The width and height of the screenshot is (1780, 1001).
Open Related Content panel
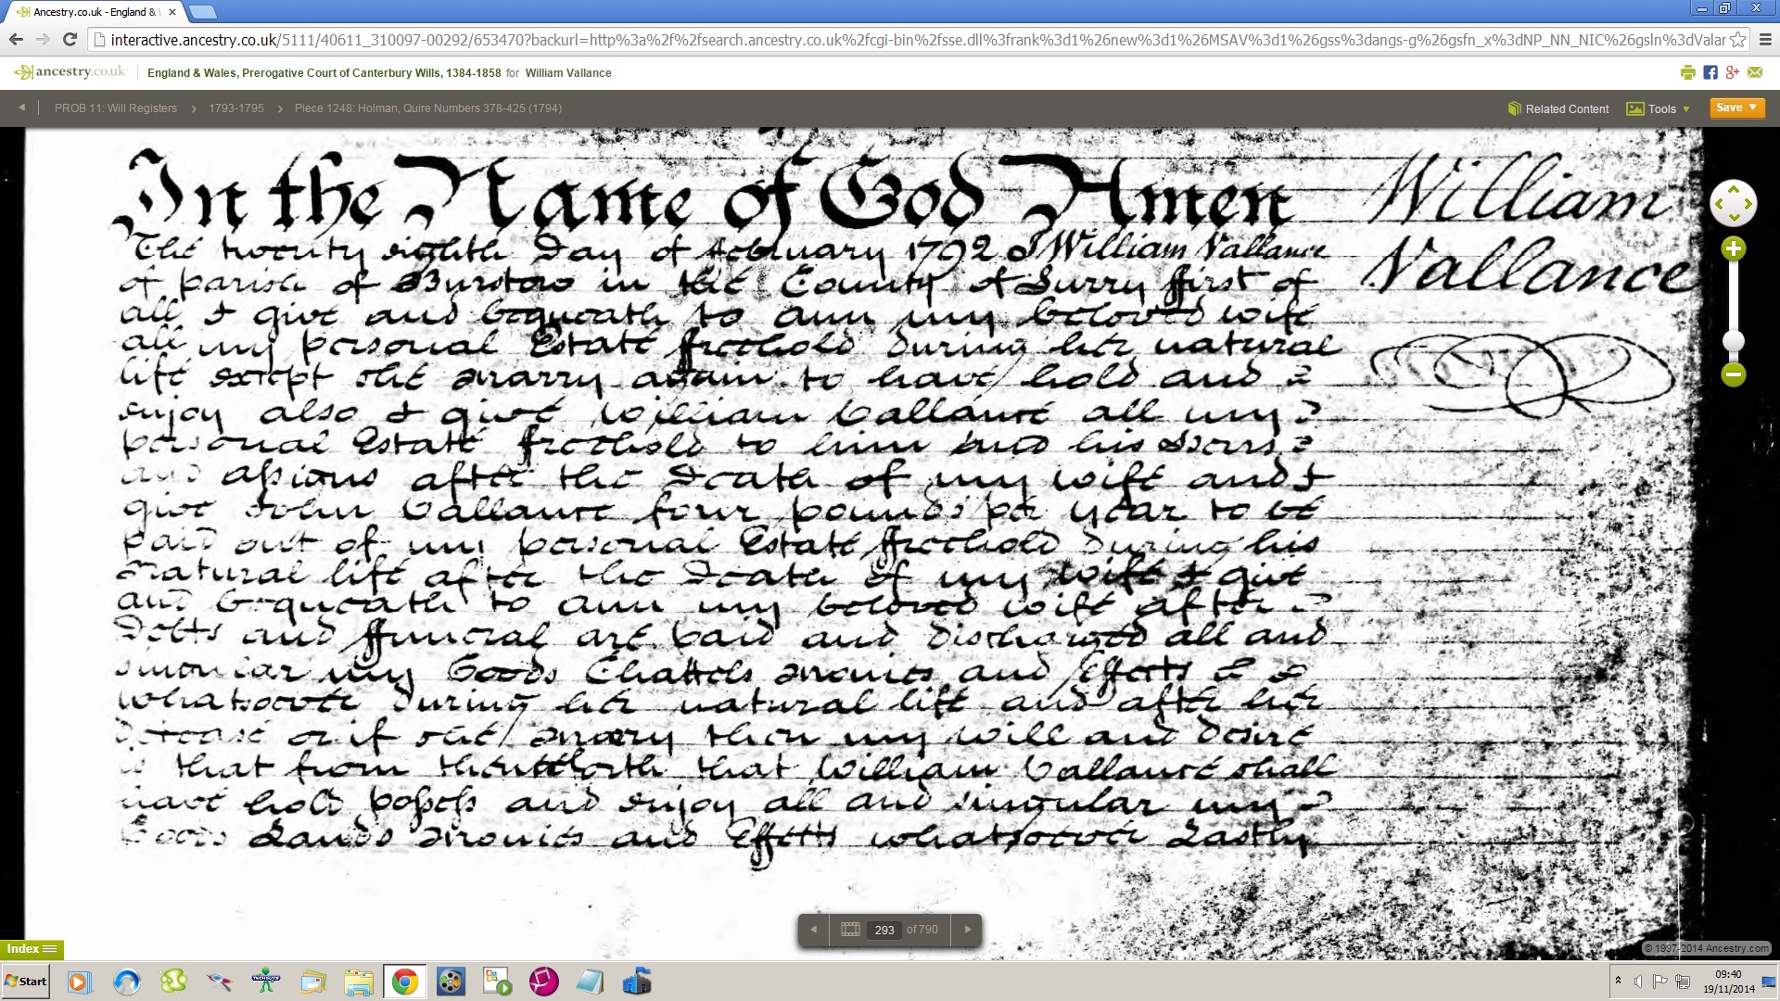pyautogui.click(x=1558, y=108)
